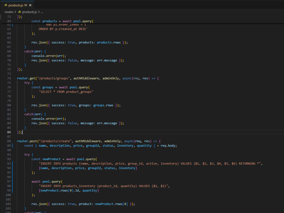Click authMiddleware on line 88
This screenshot has width=284, height=213.
(88, 141)
